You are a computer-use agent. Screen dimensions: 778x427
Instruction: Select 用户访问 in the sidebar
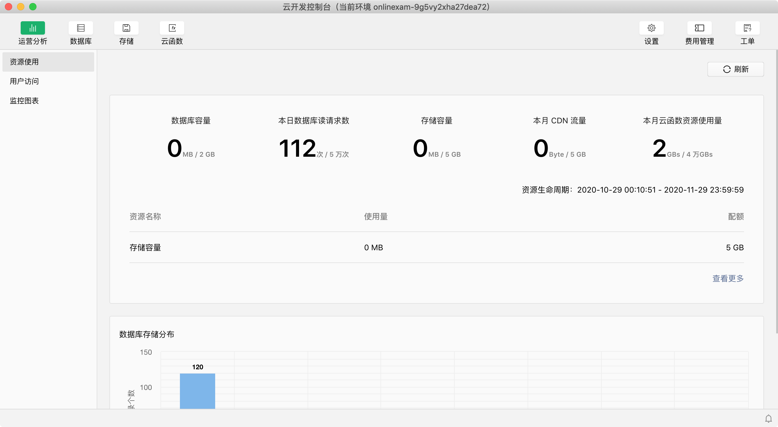(x=24, y=81)
